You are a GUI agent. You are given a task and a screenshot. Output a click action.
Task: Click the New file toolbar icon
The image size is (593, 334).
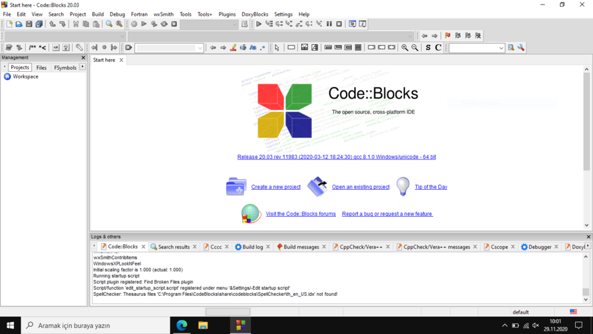tap(9, 24)
